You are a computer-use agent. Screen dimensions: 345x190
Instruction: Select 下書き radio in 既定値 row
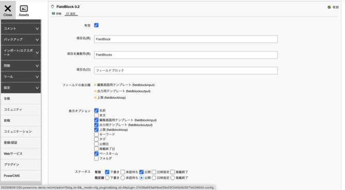pos(107,178)
